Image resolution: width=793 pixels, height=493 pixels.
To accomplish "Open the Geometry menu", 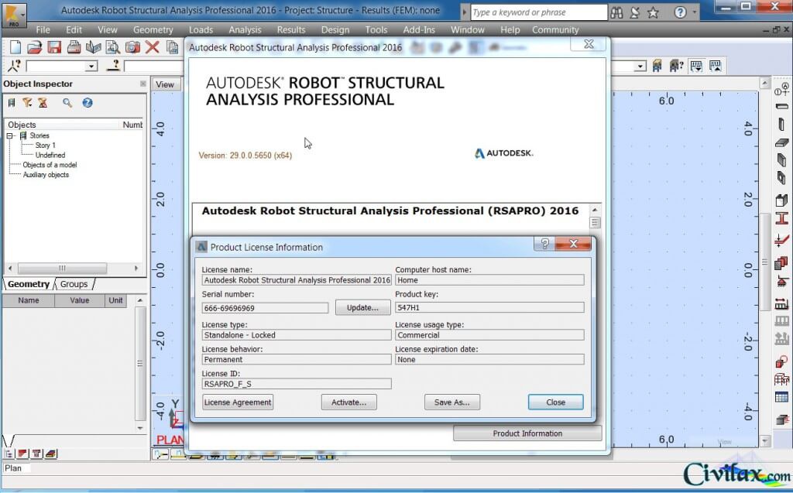I will coord(153,30).
